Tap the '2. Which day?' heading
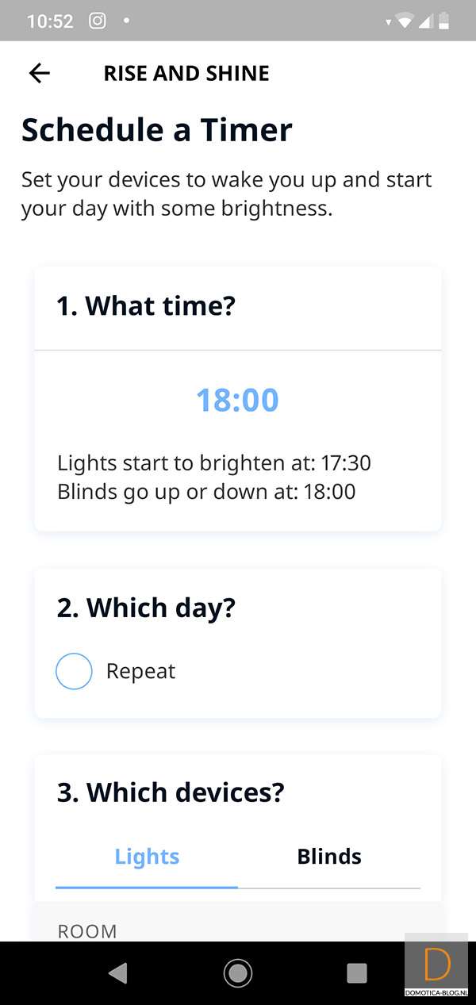This screenshot has width=476, height=1005. (x=146, y=608)
